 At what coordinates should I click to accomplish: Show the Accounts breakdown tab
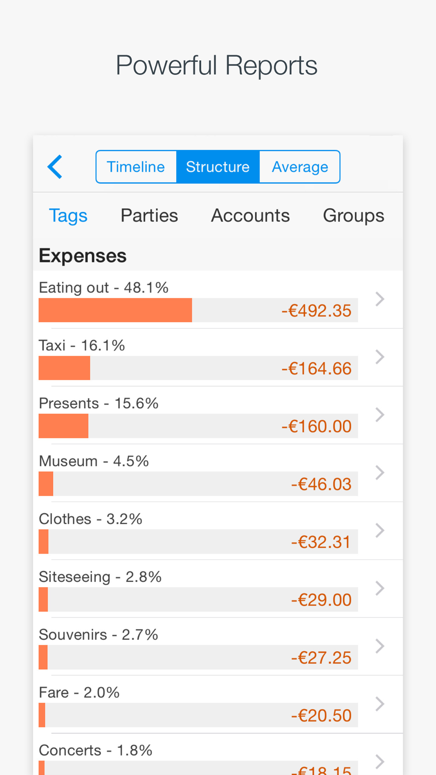(250, 216)
